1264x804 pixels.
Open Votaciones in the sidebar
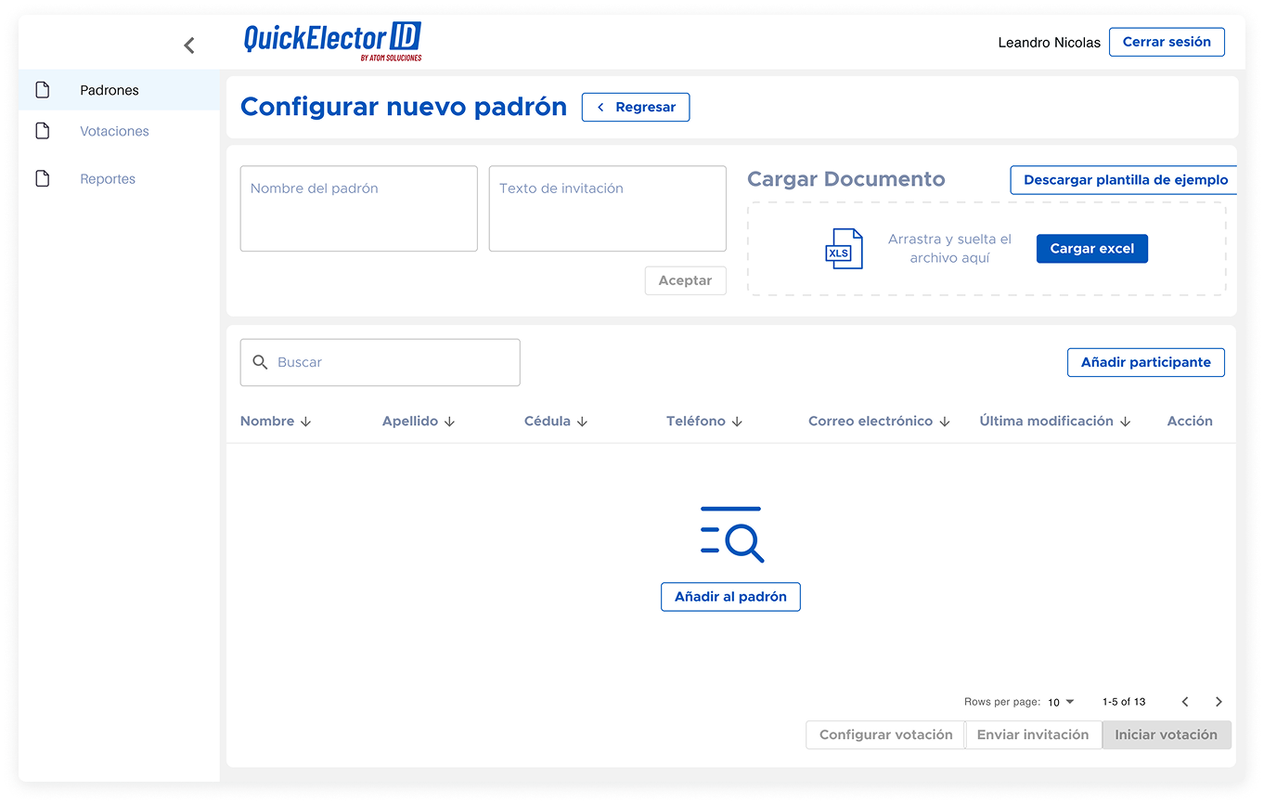point(119,131)
